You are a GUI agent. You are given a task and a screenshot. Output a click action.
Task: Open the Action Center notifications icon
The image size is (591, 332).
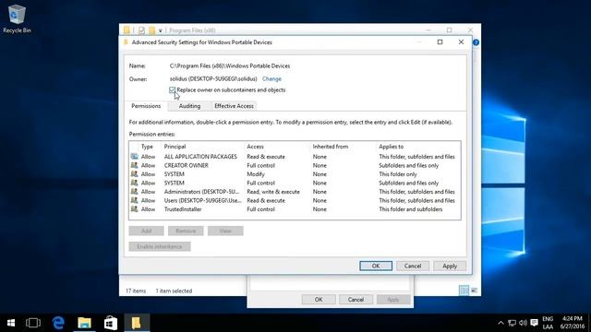point(534,323)
